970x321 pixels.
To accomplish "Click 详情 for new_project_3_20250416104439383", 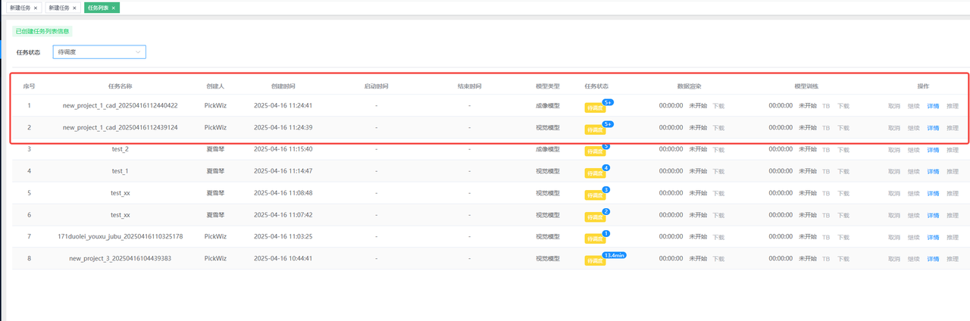I will [x=933, y=259].
